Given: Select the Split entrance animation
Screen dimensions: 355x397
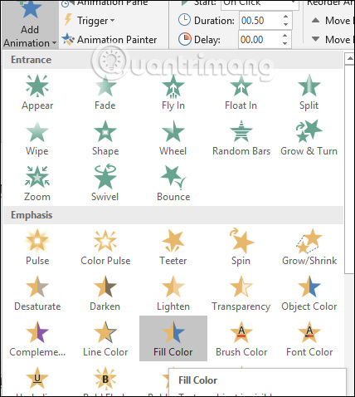Looking at the screenshot, I should click(x=309, y=93).
